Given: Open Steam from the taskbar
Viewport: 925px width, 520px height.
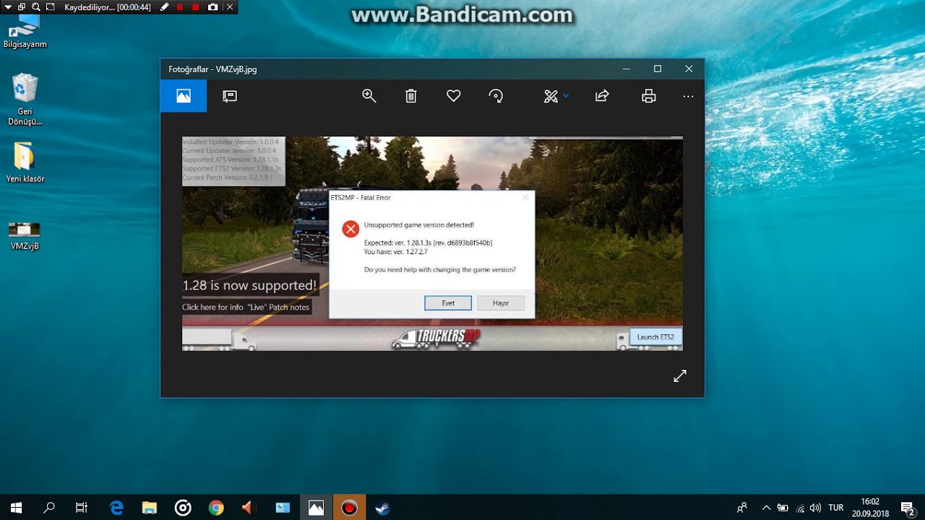Looking at the screenshot, I should point(382,508).
